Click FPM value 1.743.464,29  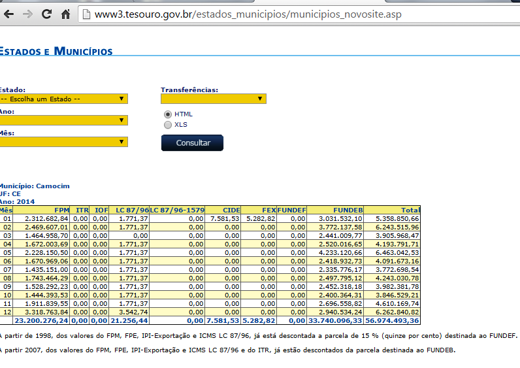(46, 278)
